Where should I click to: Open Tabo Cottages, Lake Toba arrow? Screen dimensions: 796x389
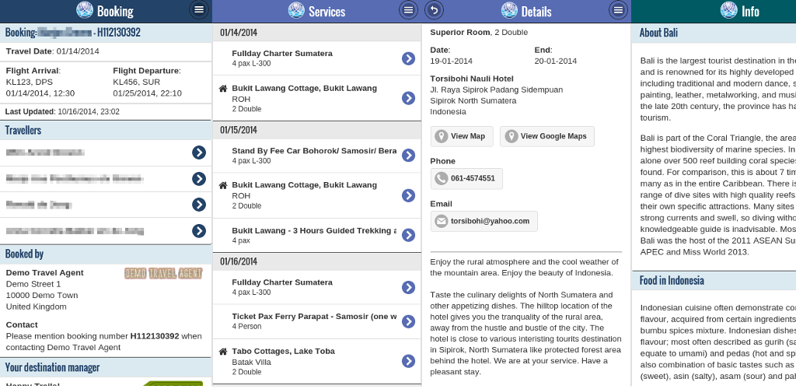408,361
